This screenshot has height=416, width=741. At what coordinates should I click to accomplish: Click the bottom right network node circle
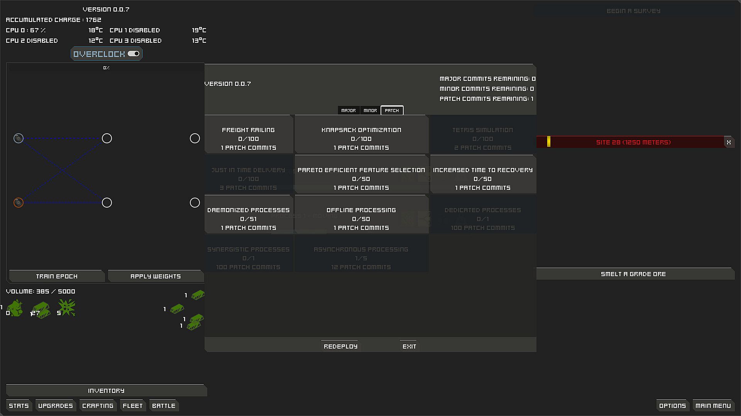pos(195,203)
